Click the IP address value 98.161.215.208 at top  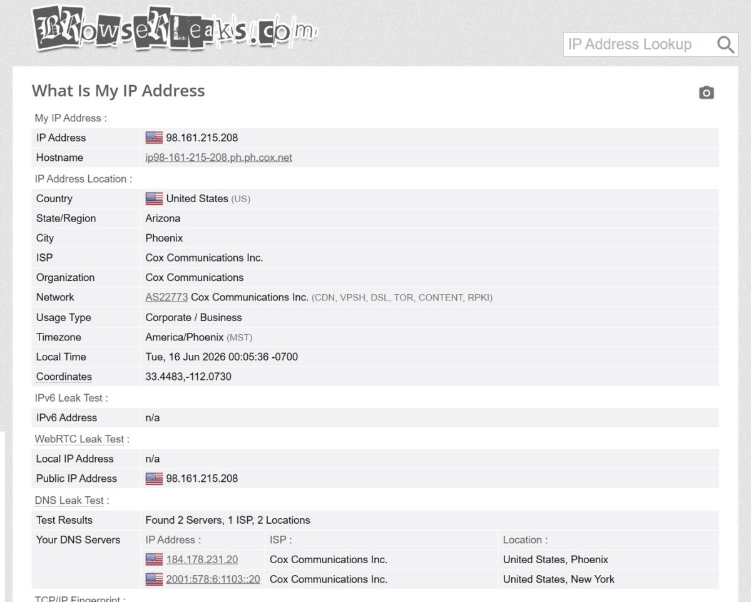click(x=202, y=138)
